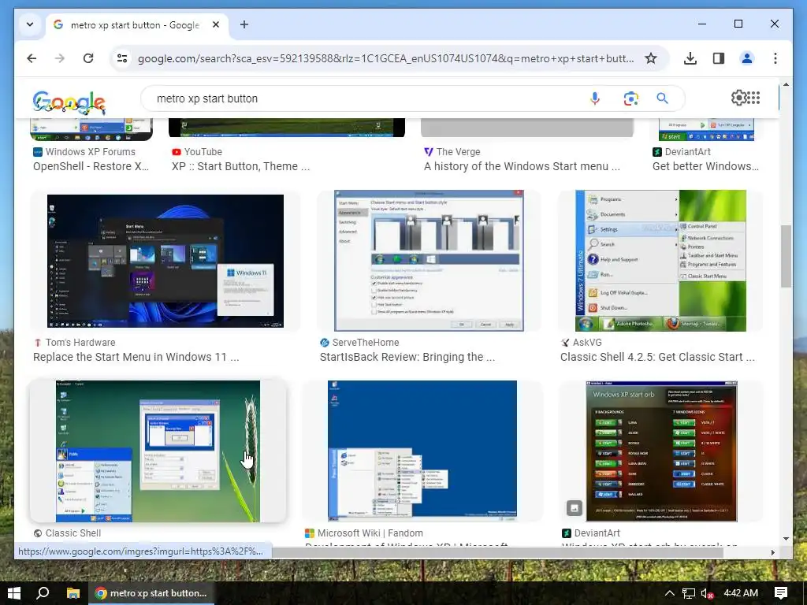Click The Verge source label
Viewport: 807px width, 605px height.
(x=458, y=152)
